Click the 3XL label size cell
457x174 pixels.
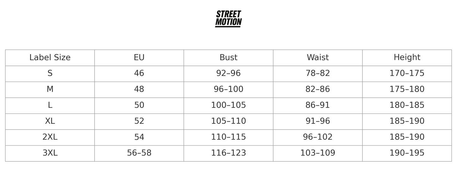50,154
